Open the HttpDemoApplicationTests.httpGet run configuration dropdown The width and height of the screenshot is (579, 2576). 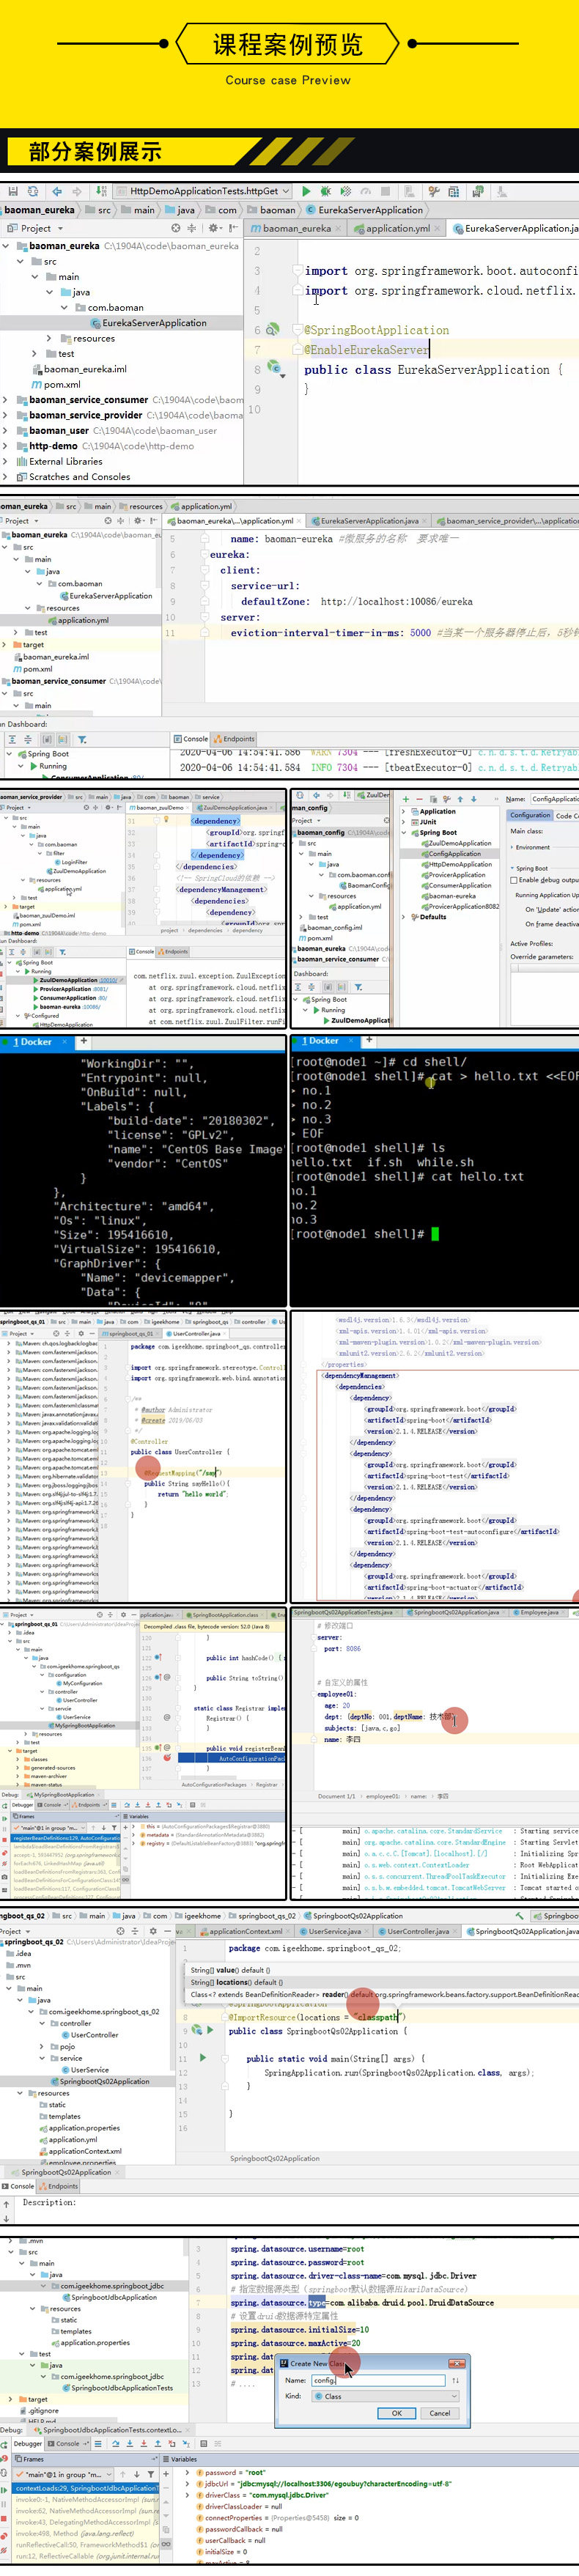[x=203, y=191]
